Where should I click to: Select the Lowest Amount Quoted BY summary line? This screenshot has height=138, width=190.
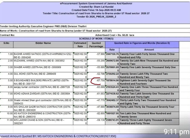click(58, 136)
